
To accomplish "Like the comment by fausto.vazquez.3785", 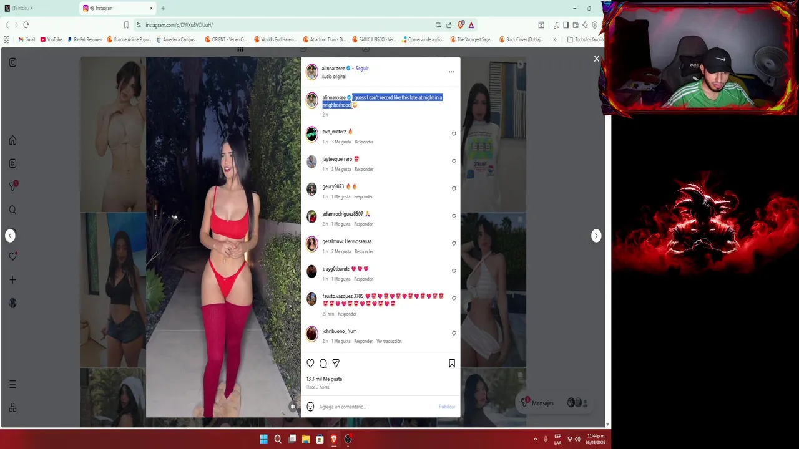I will 454,298.
